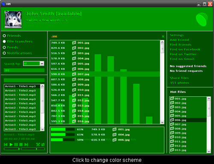Select Artist3 - Title1.mp3 in playlist
This screenshot has width=214, height=164.
pyautogui.click(x=22, y=121)
